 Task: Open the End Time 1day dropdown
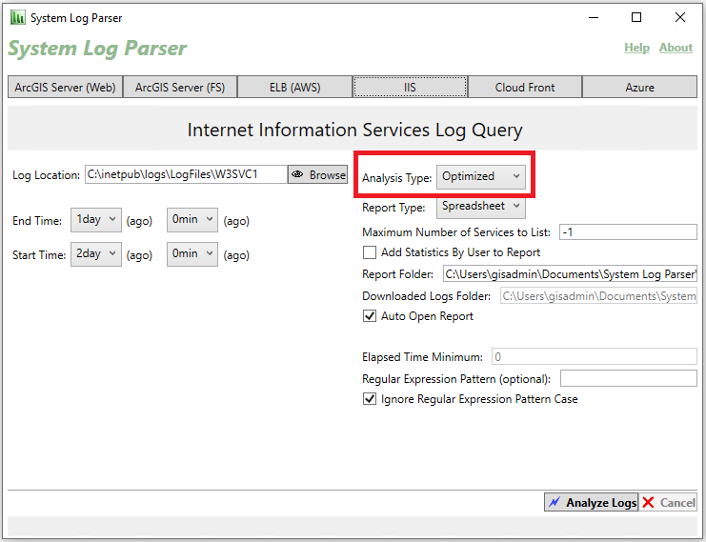pos(95,220)
